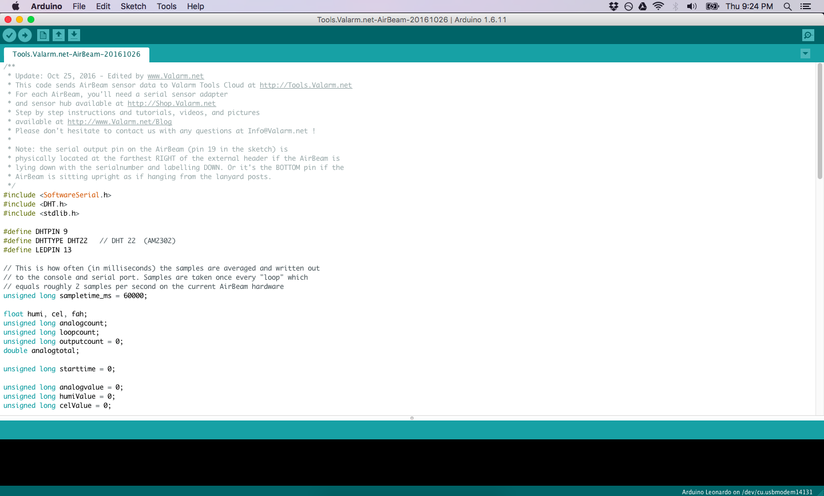Create a new sketch with New icon
824x496 pixels.
point(43,35)
